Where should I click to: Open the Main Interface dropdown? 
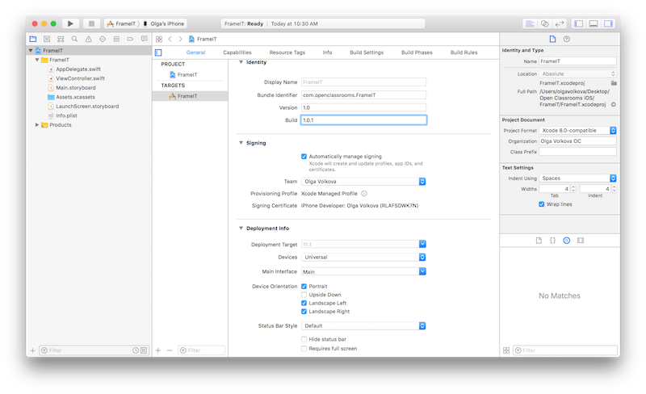pos(422,271)
